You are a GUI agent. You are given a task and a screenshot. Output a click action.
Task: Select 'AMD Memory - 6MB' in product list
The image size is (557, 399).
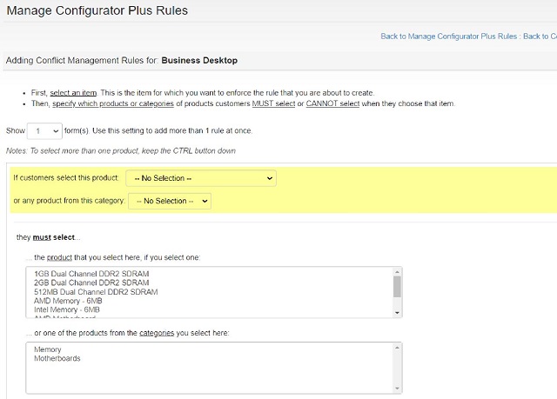68,301
